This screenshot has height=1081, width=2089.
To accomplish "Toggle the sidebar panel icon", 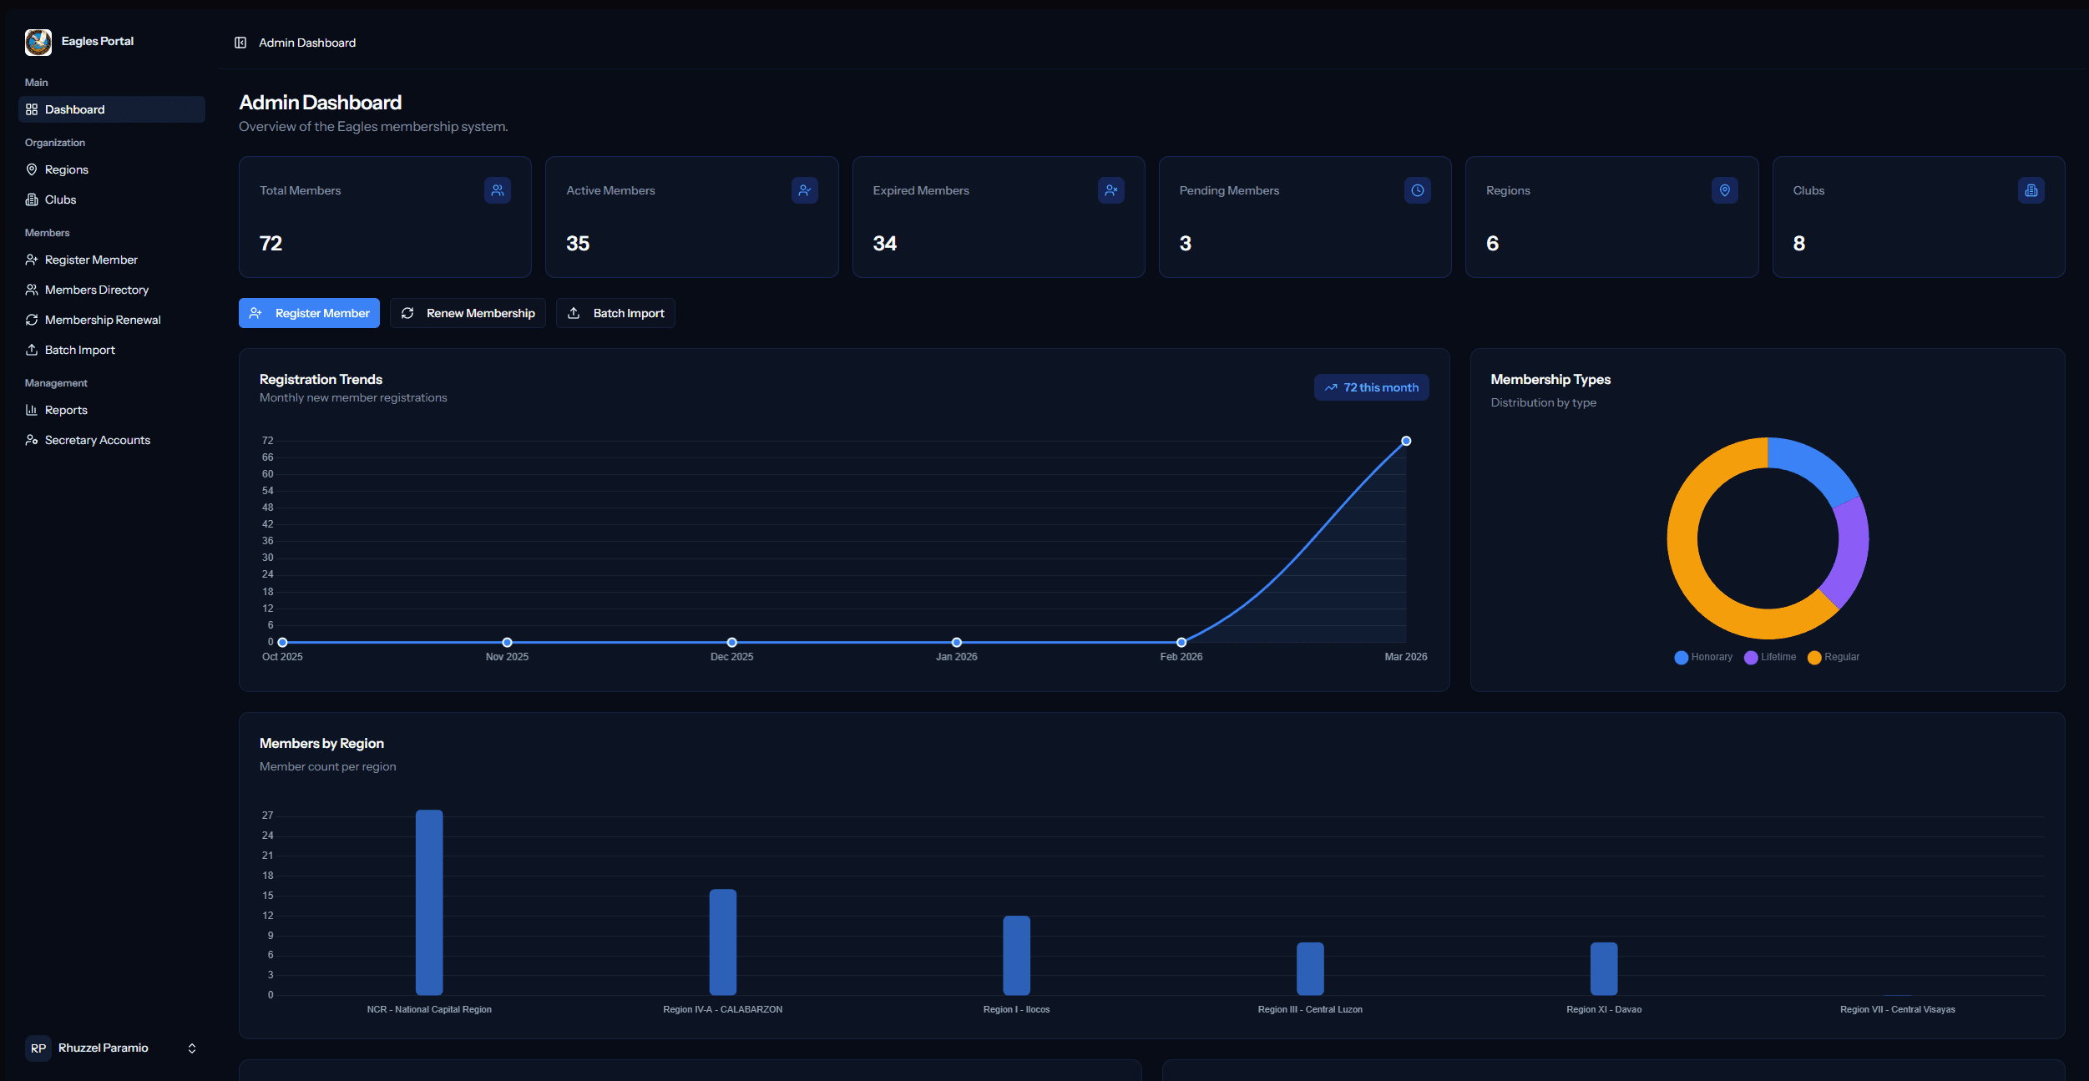I will [x=240, y=43].
